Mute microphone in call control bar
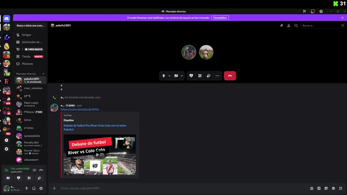347x195 pixels. pos(164,76)
